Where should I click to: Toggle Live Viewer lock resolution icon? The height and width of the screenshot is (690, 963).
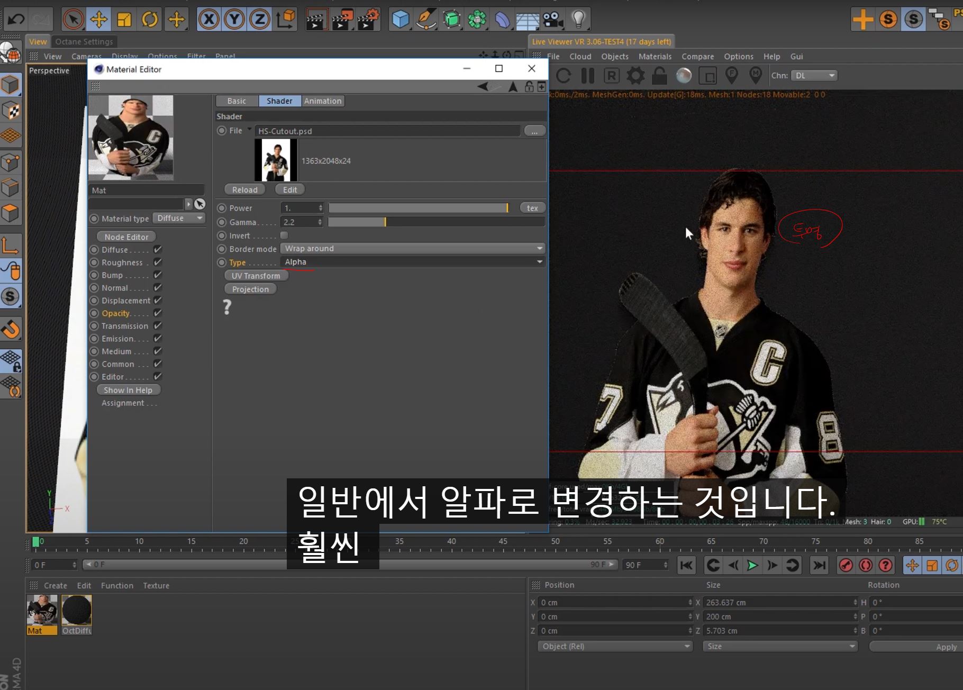[659, 76]
